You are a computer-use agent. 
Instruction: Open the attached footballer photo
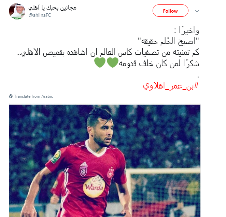click(x=105, y=160)
